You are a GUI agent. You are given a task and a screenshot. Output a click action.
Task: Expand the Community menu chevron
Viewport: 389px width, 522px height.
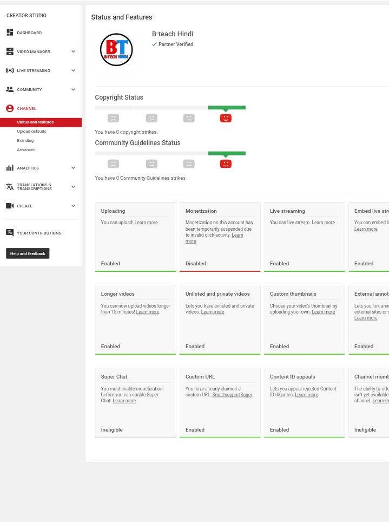73,89
